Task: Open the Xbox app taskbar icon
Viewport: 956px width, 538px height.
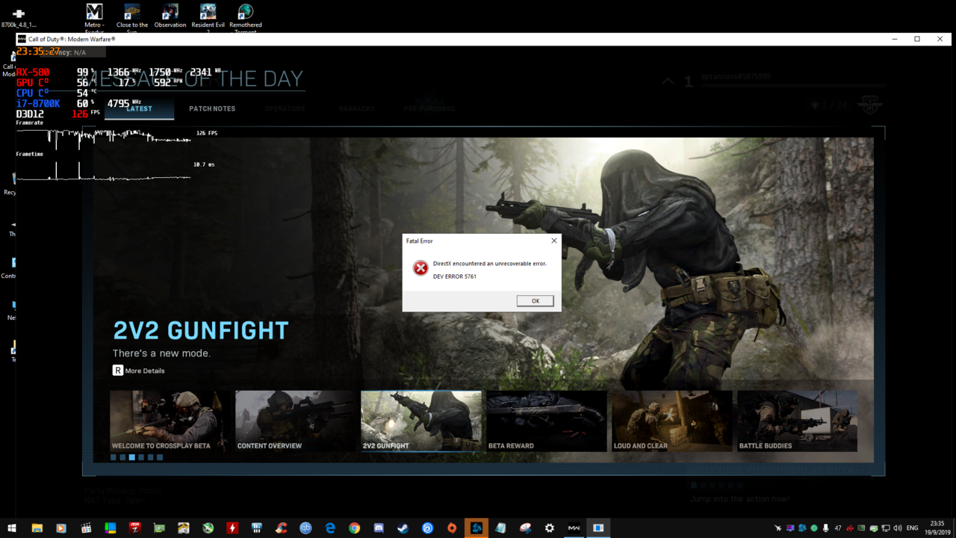Action: point(208,528)
